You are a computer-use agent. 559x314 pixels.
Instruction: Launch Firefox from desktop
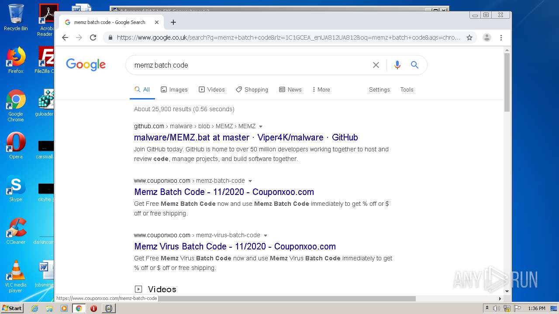16,60
